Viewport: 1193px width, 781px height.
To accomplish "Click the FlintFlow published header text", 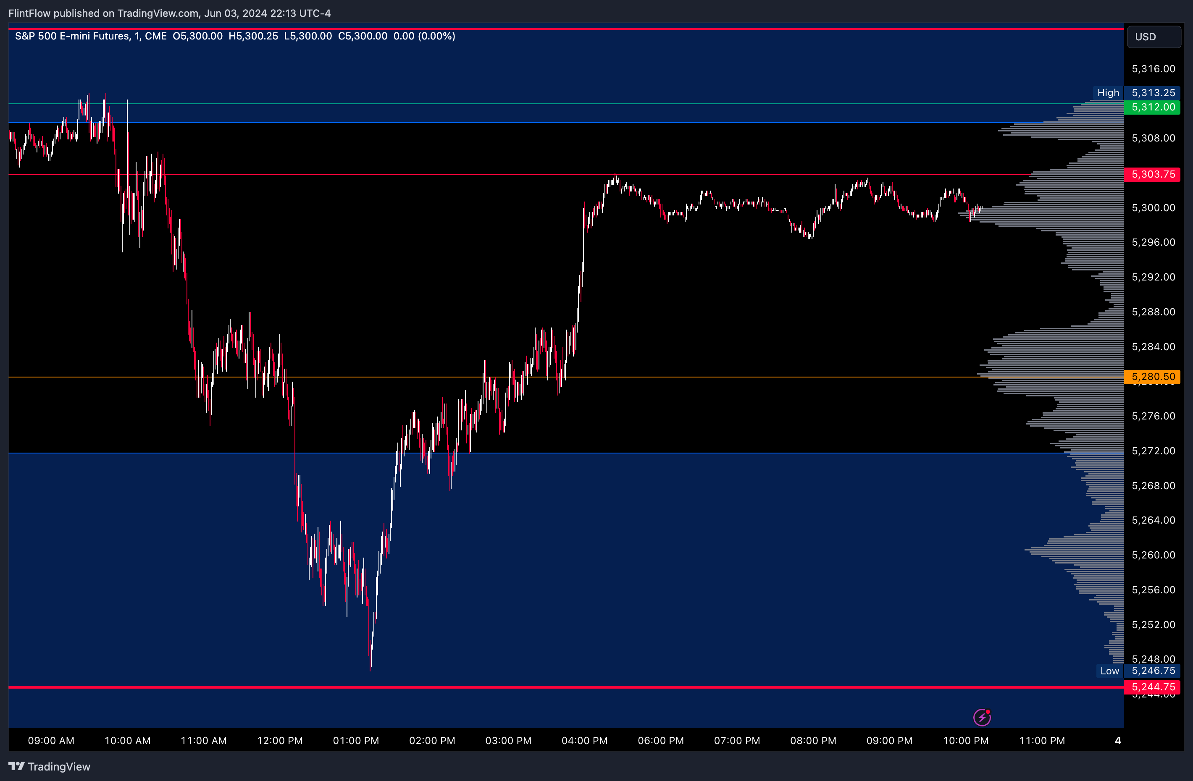I will click(x=169, y=13).
